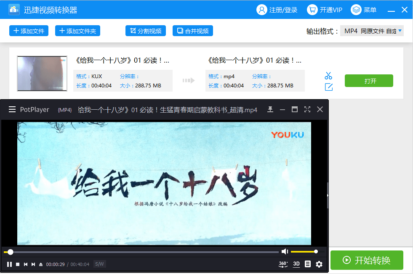Open PotPlayer settings gear
The width and height of the screenshot is (413, 274).
319,264
